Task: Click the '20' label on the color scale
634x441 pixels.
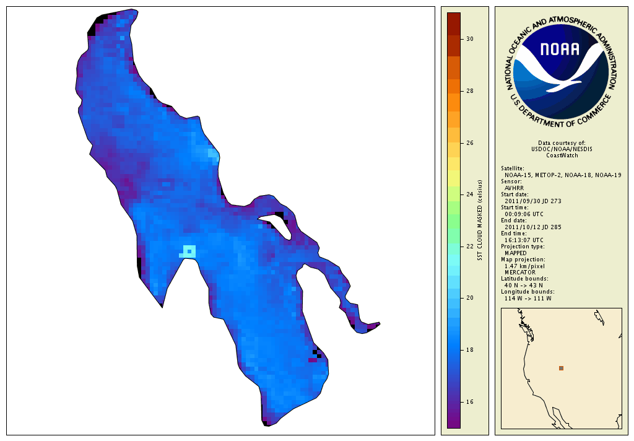Action: pos(469,298)
